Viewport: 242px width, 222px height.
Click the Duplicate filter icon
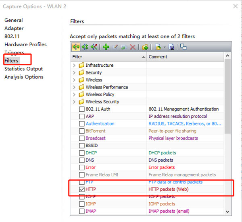coord(124,47)
